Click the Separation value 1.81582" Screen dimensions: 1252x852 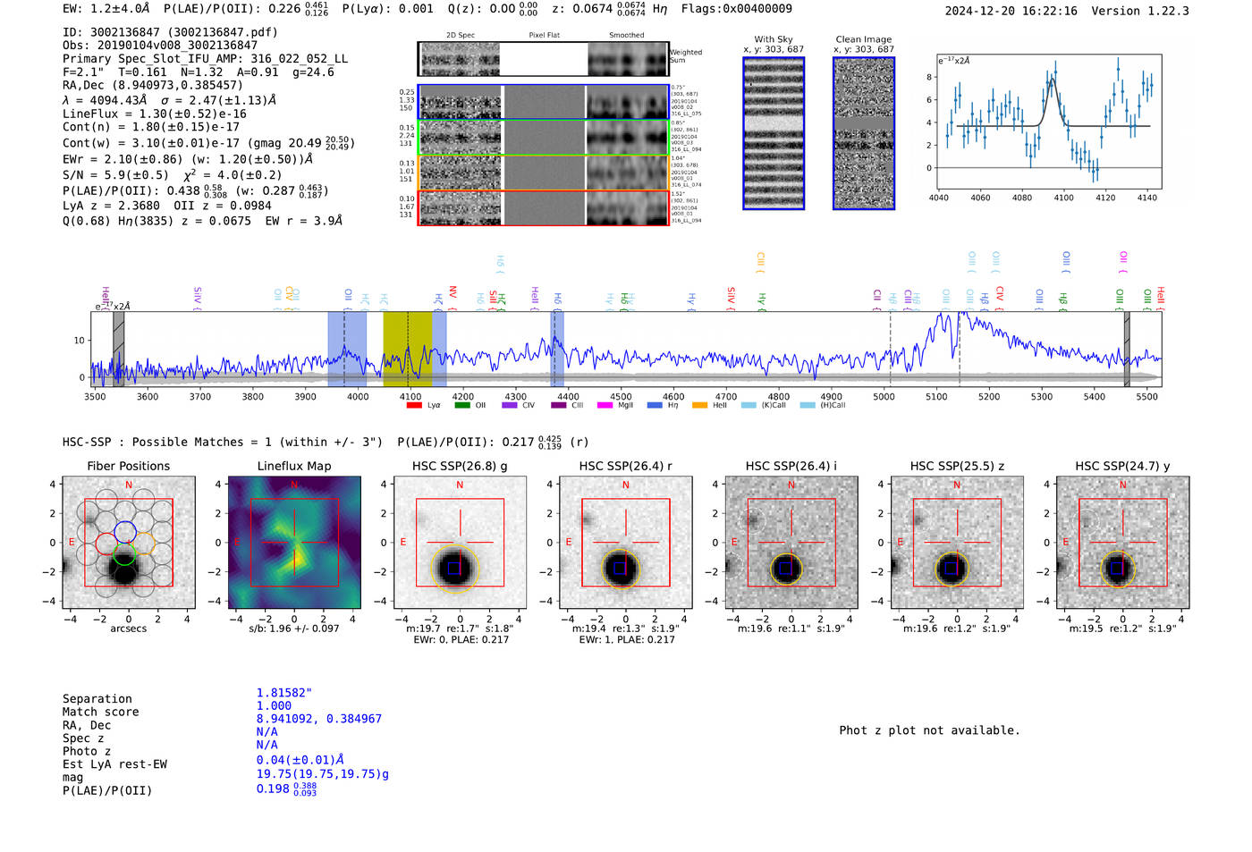pos(284,693)
